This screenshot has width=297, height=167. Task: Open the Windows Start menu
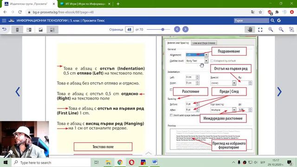click(6, 162)
